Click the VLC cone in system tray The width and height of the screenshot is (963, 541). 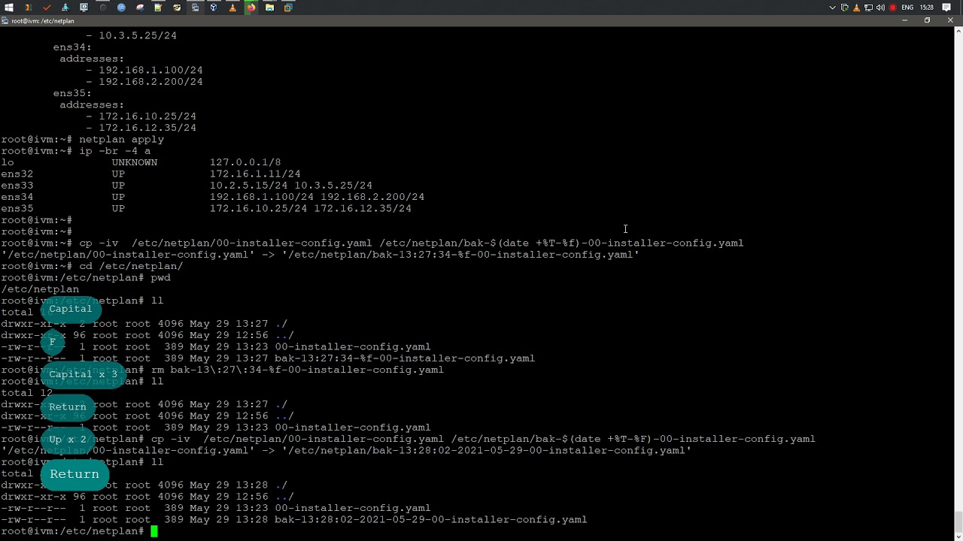(x=857, y=8)
